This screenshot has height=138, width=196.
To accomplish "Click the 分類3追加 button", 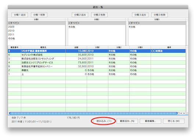I will (x=140, y=15).
